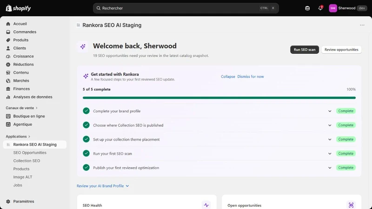
Task: Click the Analyses de données chart icon
Action: coord(8,97)
